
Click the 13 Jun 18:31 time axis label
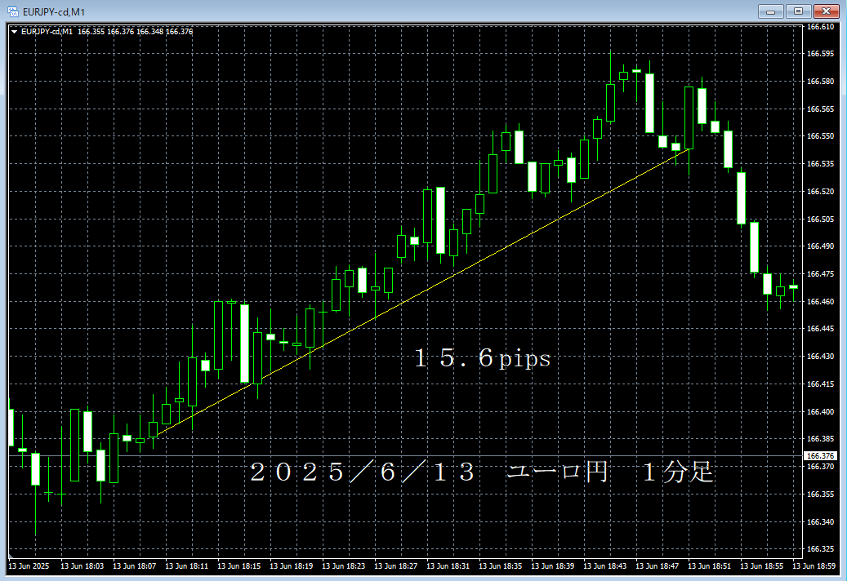pos(448,565)
